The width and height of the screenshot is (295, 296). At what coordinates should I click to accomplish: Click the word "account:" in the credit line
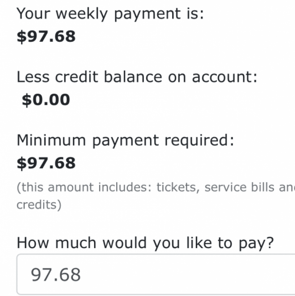225,77
